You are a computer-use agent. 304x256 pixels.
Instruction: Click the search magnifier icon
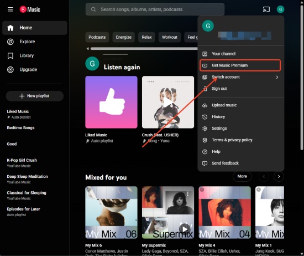[x=93, y=9]
